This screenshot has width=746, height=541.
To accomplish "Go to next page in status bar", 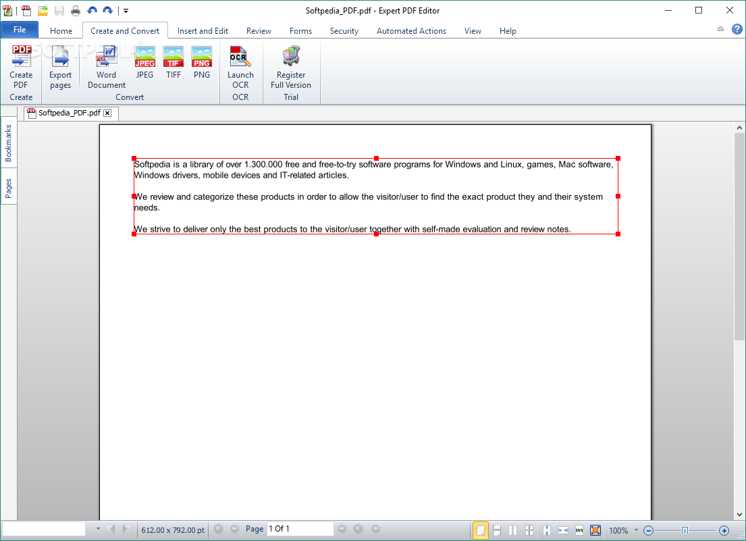I will [342, 529].
